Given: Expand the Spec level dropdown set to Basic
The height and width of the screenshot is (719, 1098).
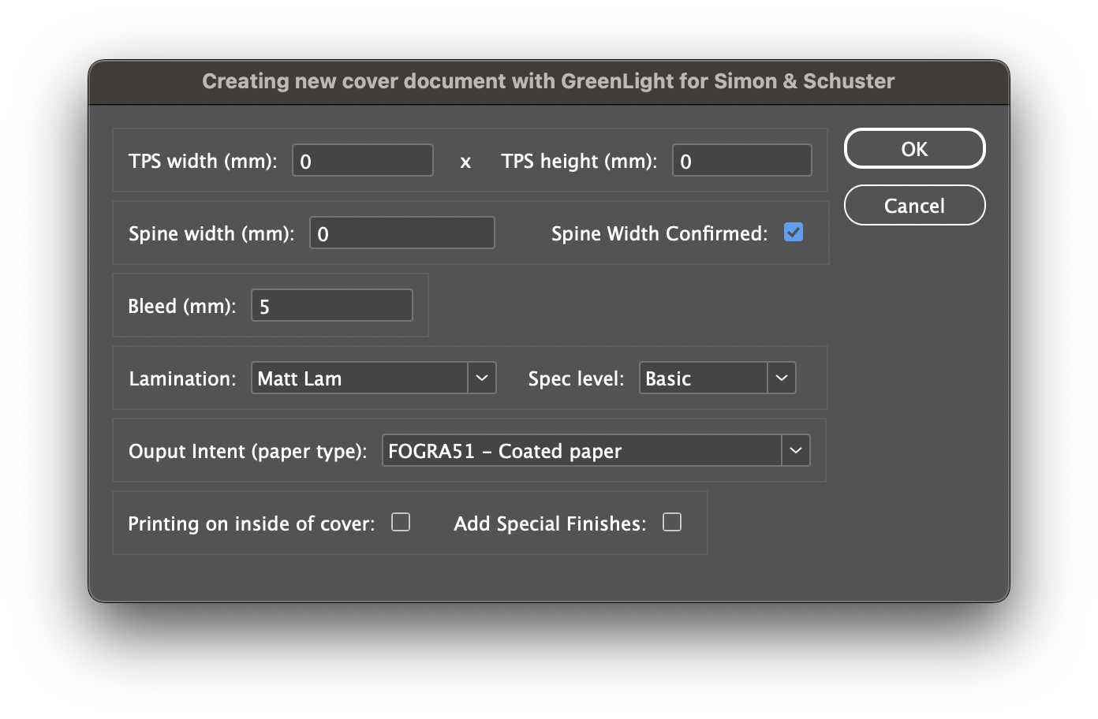Looking at the screenshot, I should 718,378.
